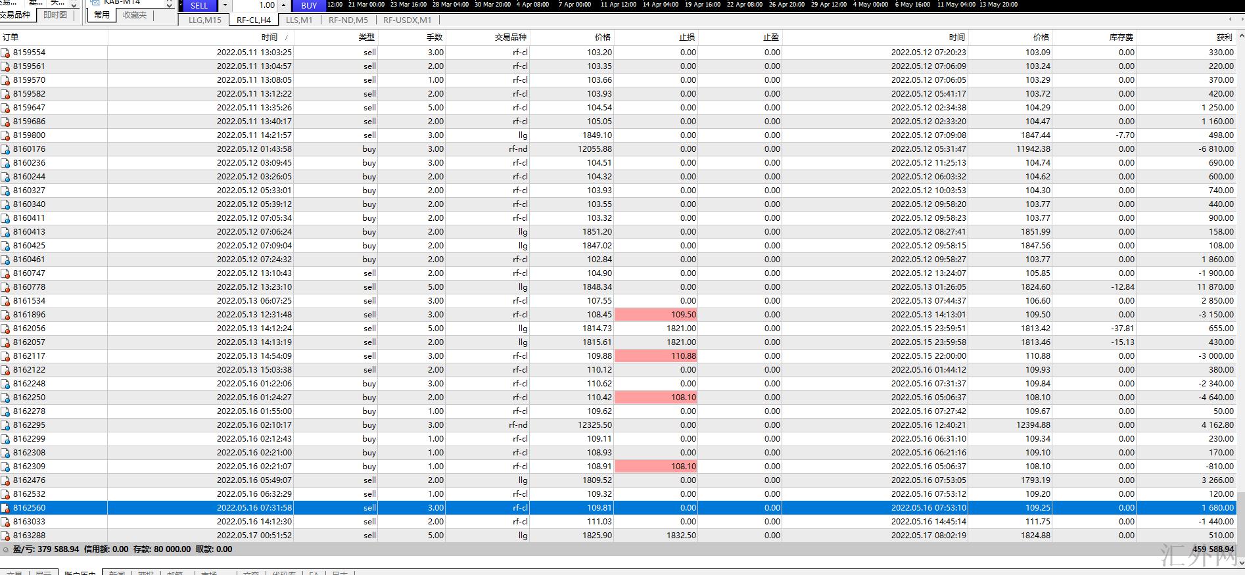This screenshot has width=1245, height=575.
Task: Click the sell order icon beside 8162056
Action: pyautogui.click(x=6, y=329)
